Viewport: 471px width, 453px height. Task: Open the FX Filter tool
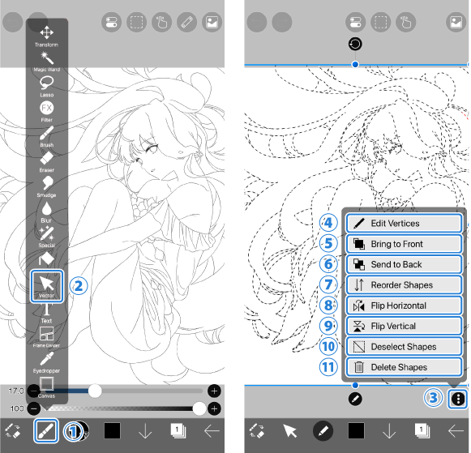(x=46, y=112)
